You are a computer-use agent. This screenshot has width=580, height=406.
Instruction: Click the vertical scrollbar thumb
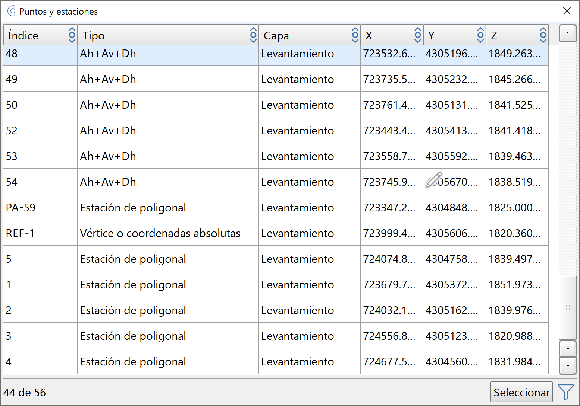(568, 308)
